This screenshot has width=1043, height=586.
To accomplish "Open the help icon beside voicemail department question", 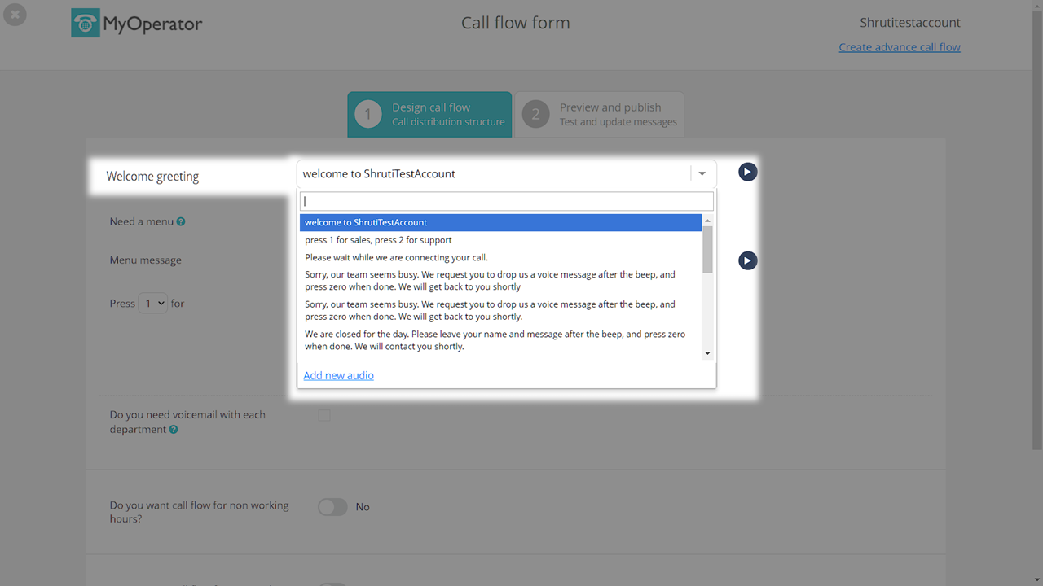I will tap(174, 430).
